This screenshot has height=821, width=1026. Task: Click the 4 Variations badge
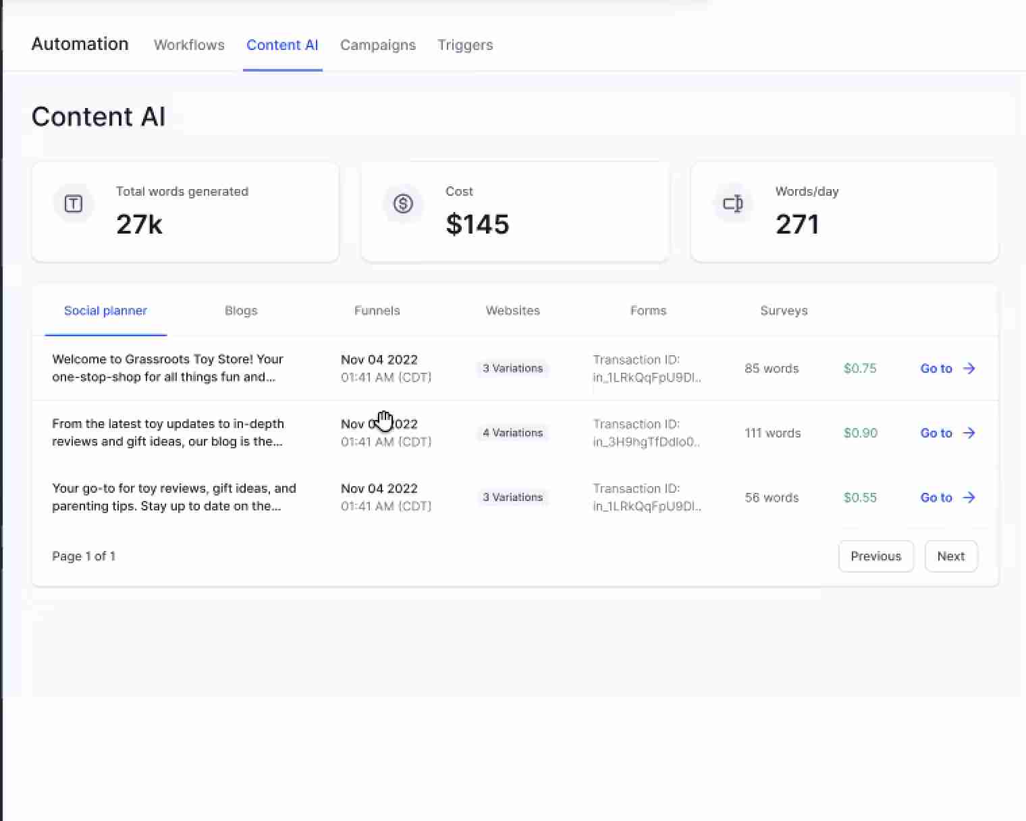point(513,433)
